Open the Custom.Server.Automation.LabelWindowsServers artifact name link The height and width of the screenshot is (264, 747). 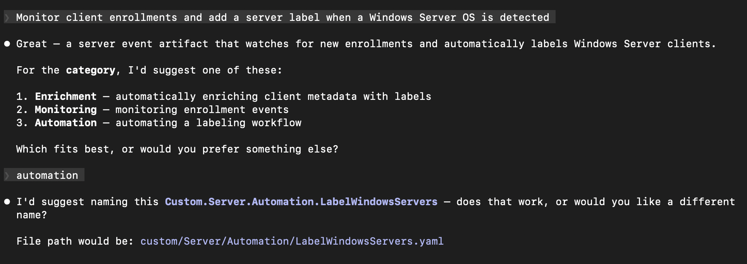click(x=301, y=202)
